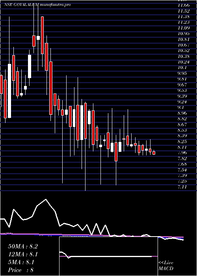Click the 9.39 price axis label
This screenshot has width=197, height=276.
pyautogui.click(x=182, y=96)
